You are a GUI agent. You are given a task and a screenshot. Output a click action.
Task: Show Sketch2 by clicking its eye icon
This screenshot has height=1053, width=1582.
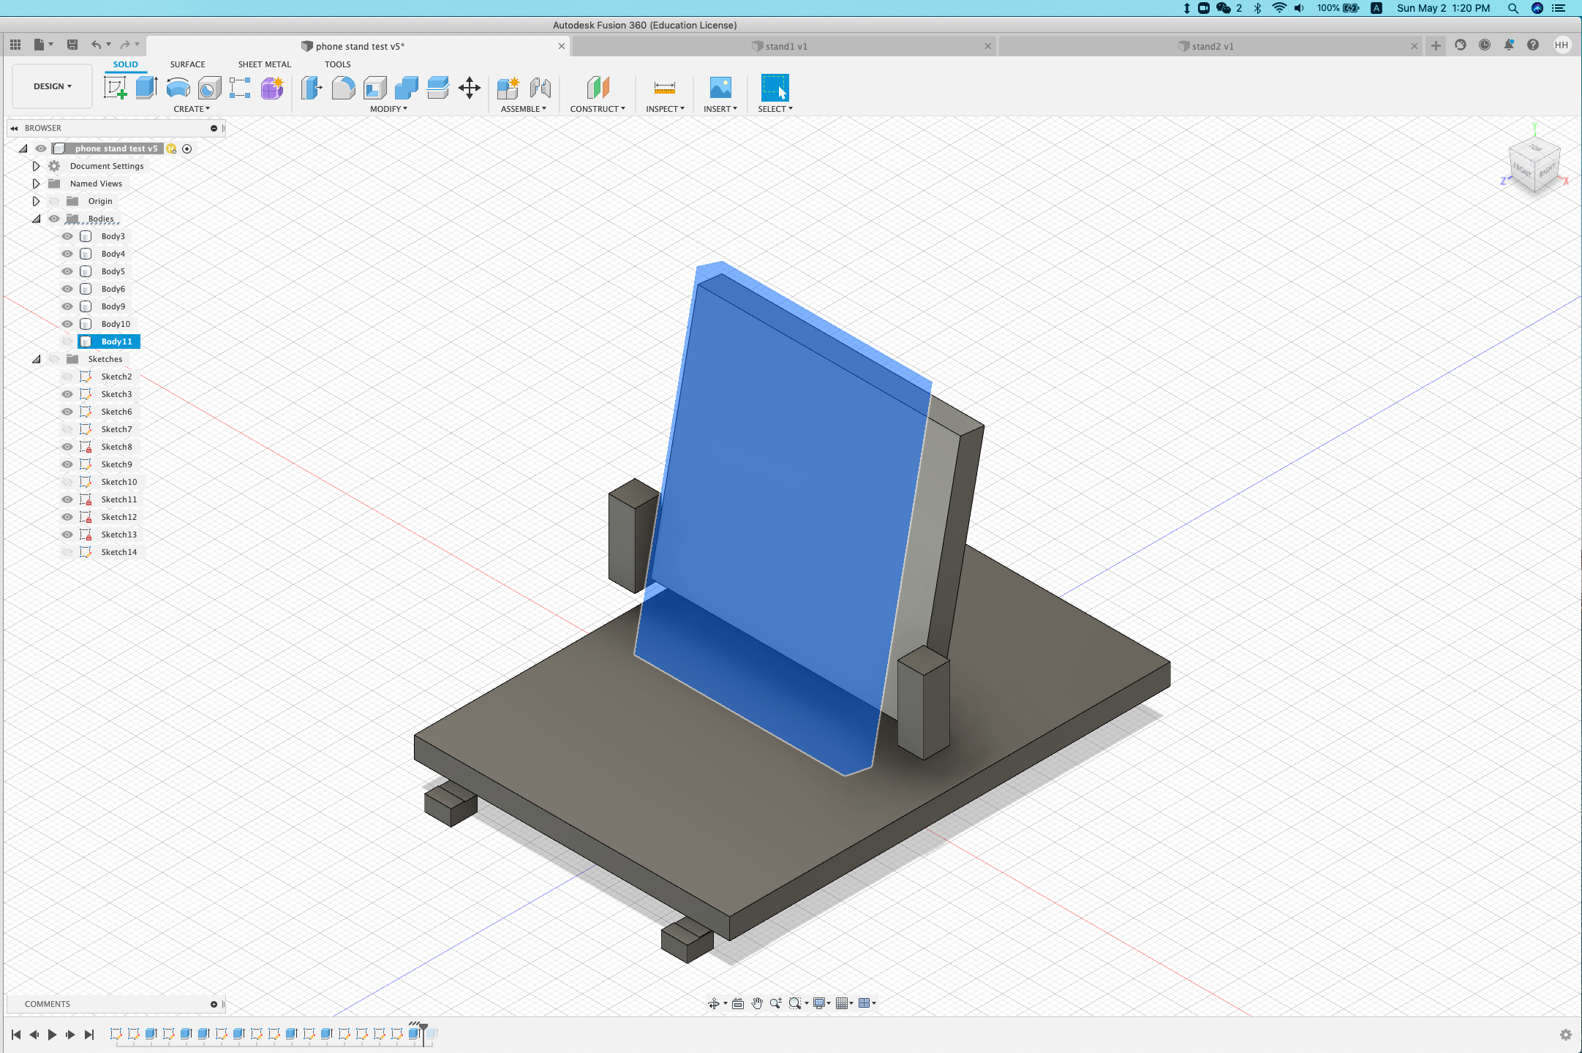[67, 376]
